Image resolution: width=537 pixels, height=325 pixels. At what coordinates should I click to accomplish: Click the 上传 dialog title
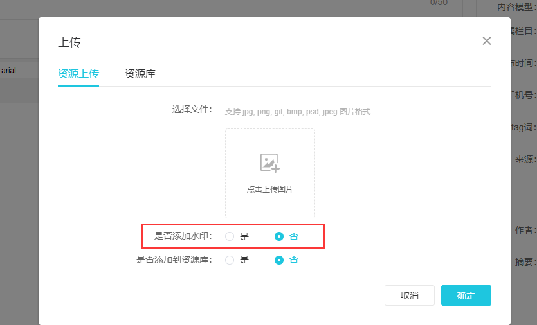[x=69, y=42]
